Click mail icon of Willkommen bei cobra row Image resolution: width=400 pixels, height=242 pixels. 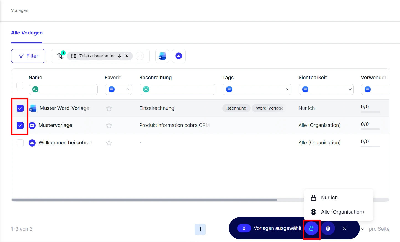tap(32, 143)
